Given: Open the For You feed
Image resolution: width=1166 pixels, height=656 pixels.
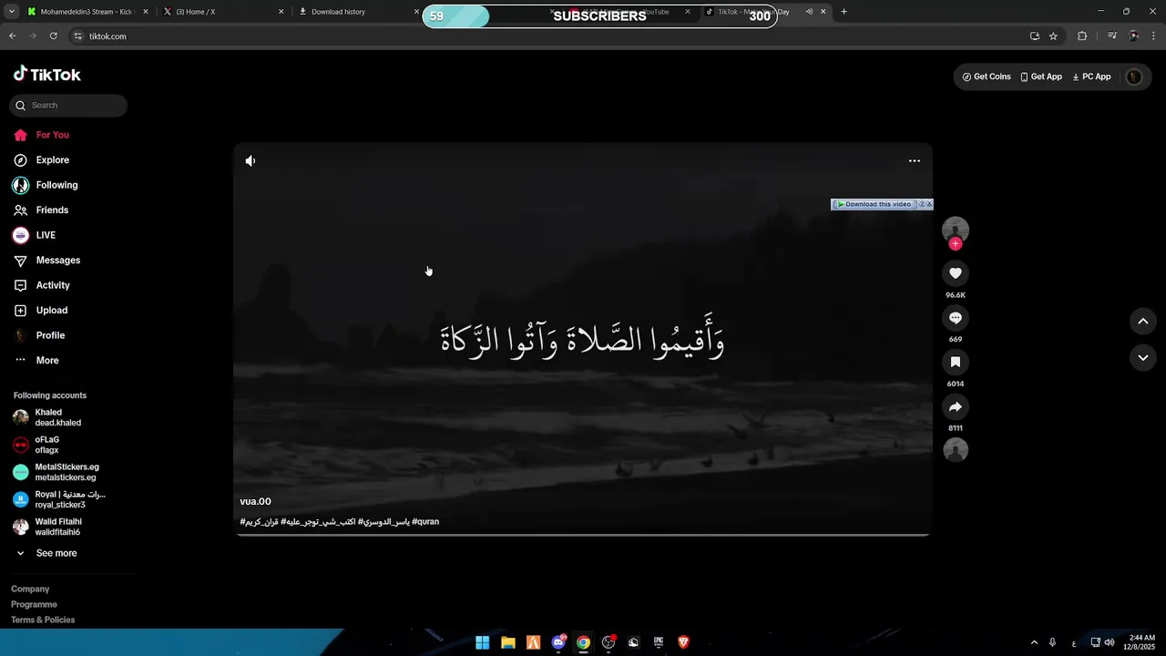Looking at the screenshot, I should pos(42,135).
